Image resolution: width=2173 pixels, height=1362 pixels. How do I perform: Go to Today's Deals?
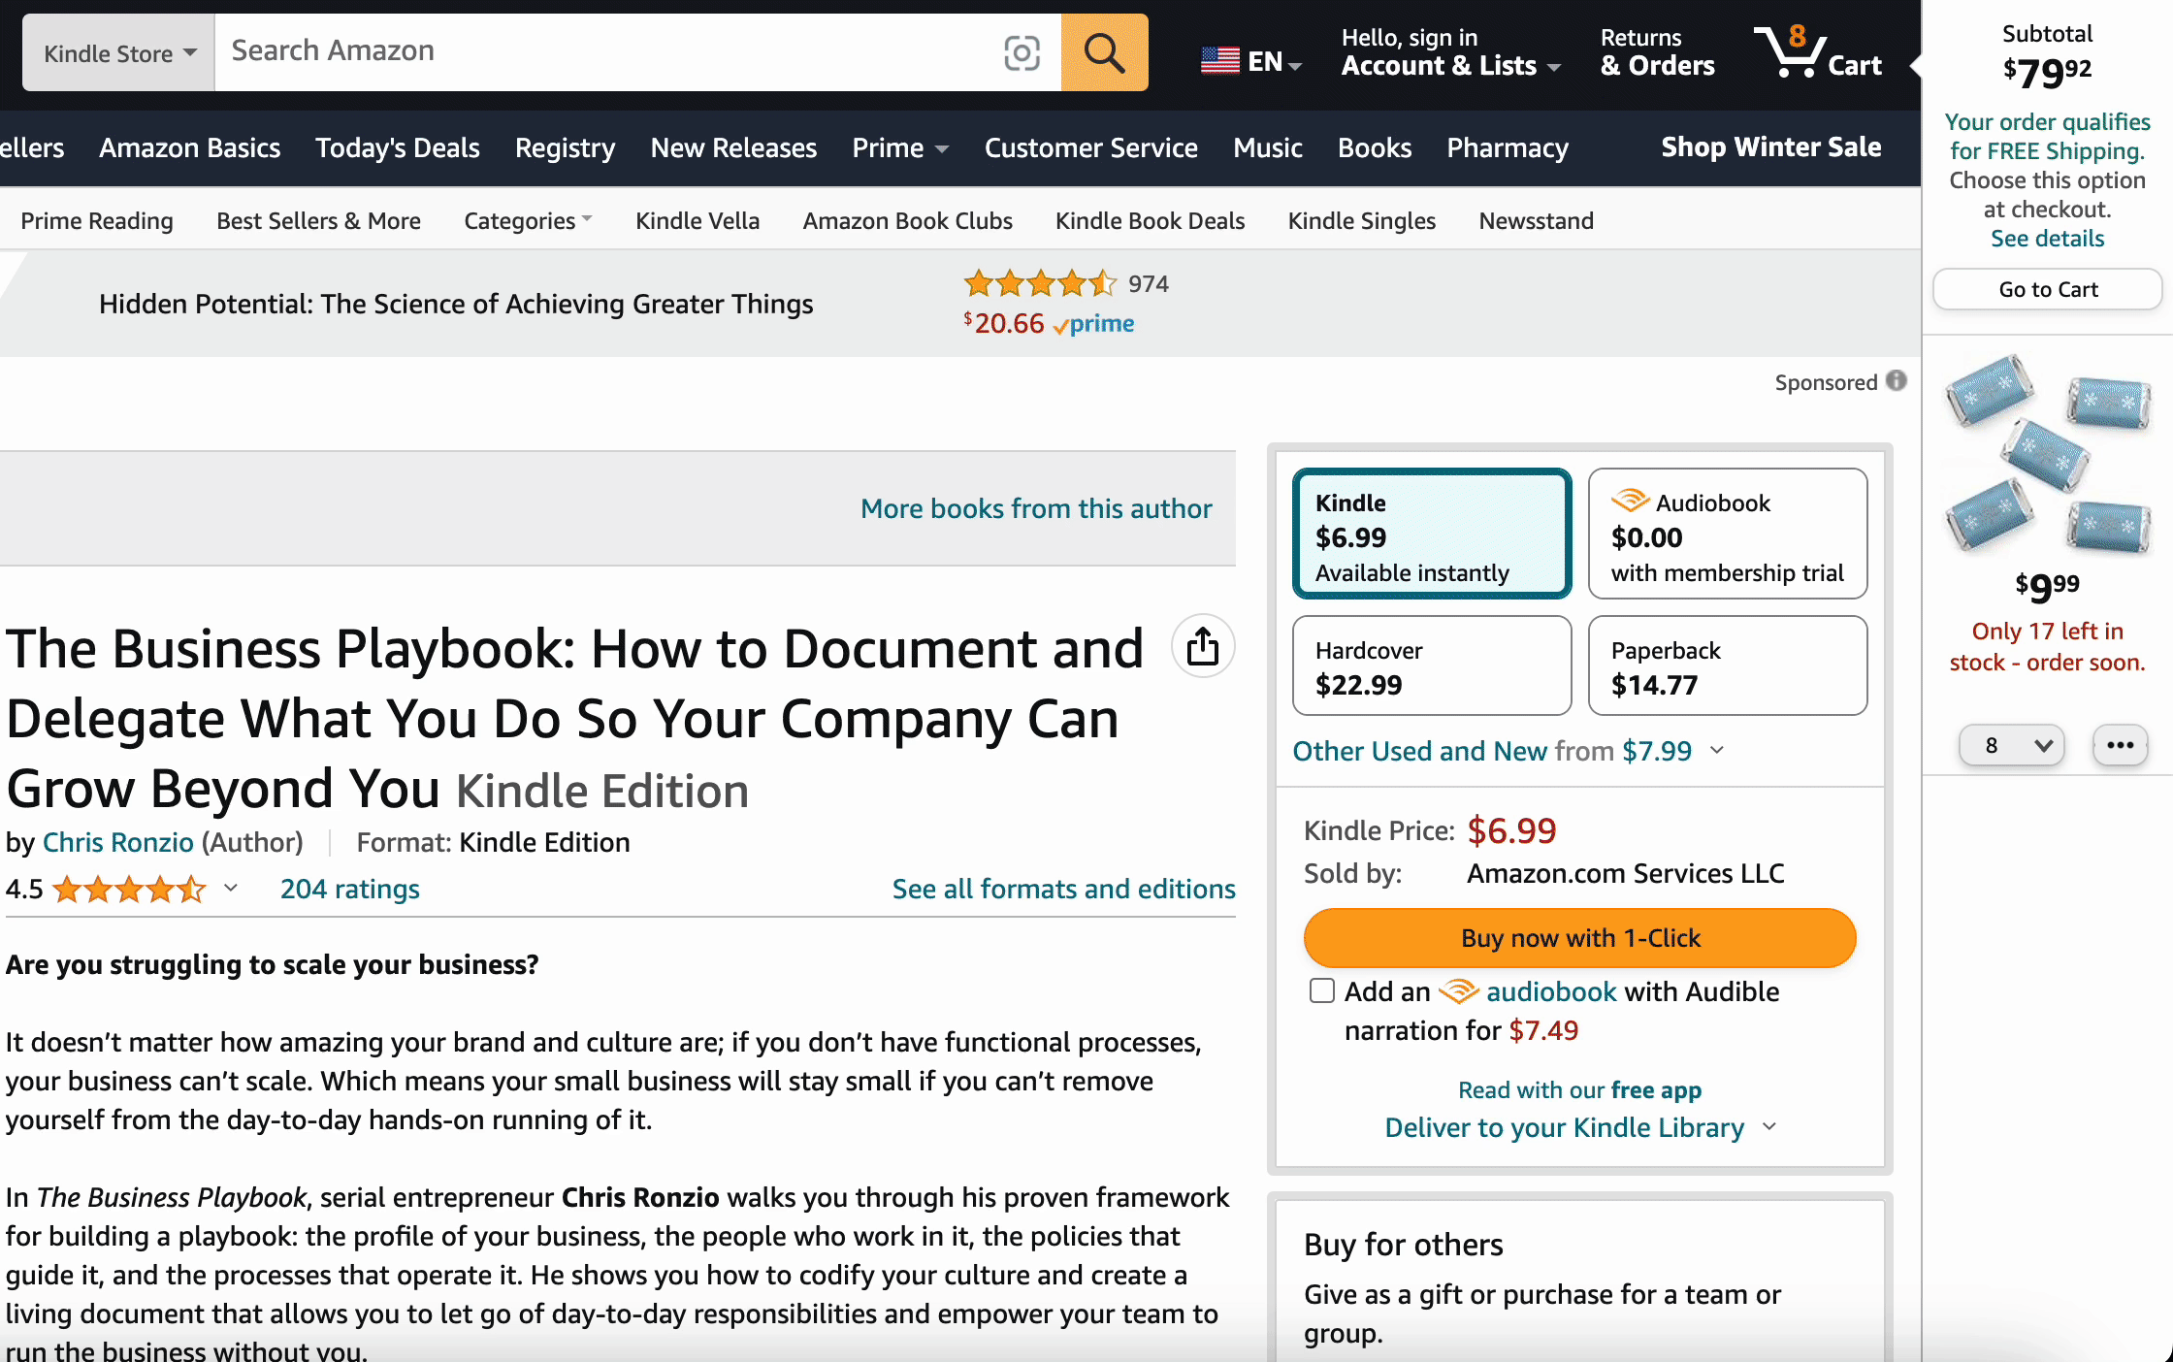click(x=398, y=147)
